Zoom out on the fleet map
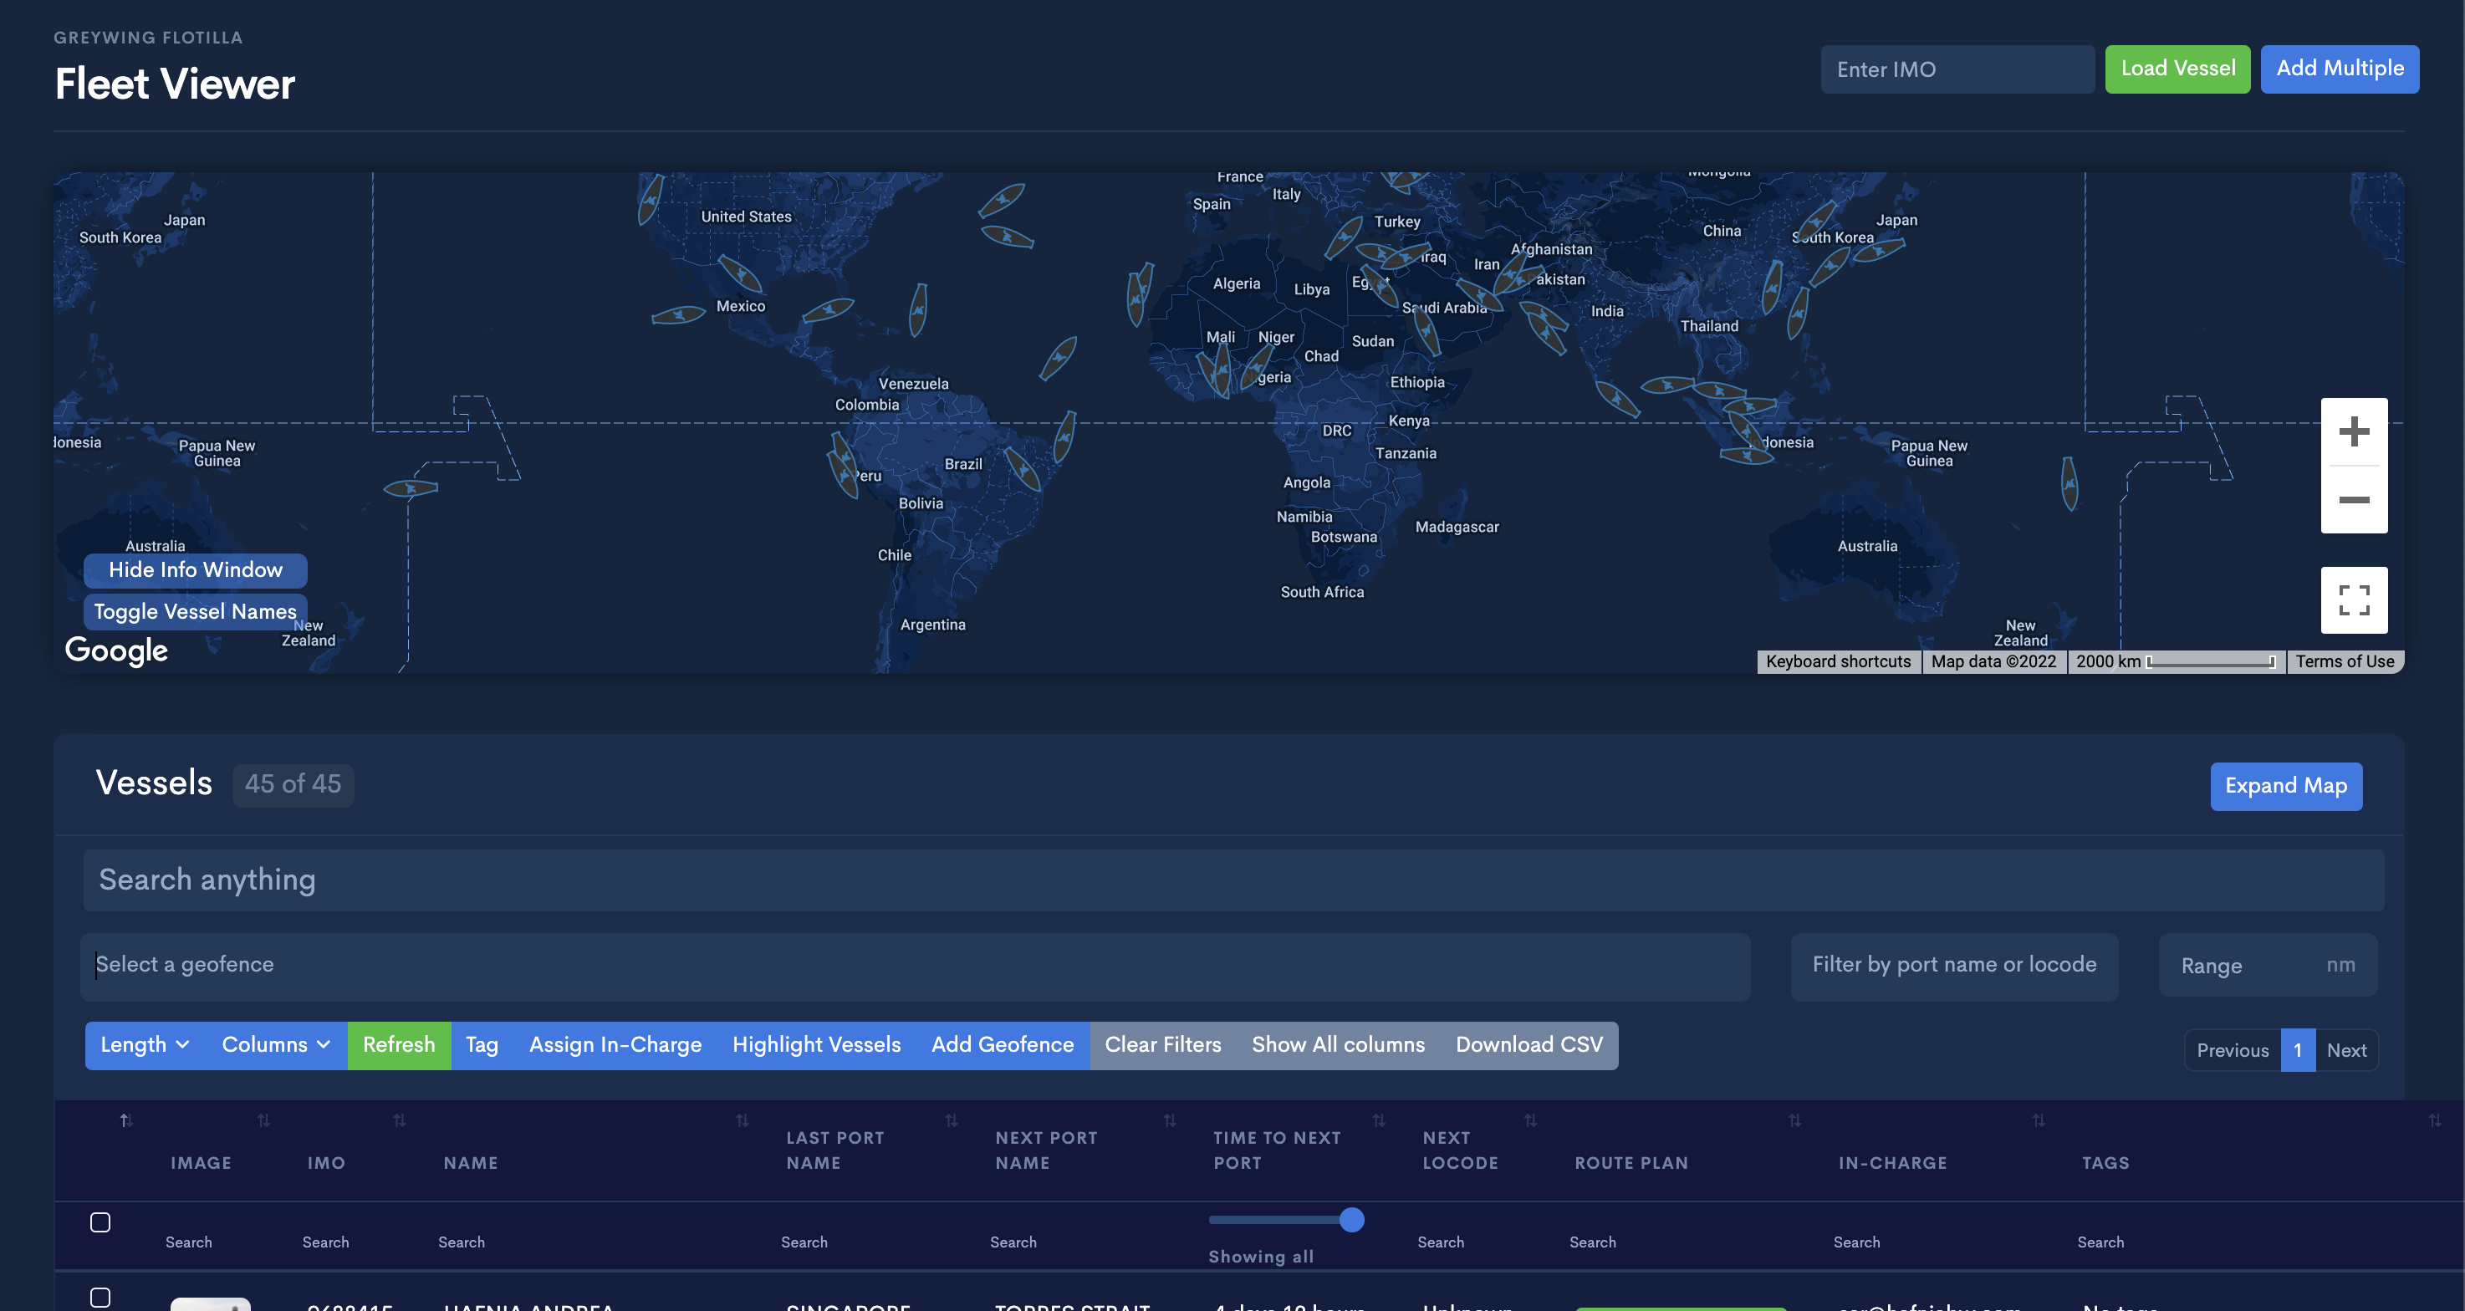 coord(2353,499)
